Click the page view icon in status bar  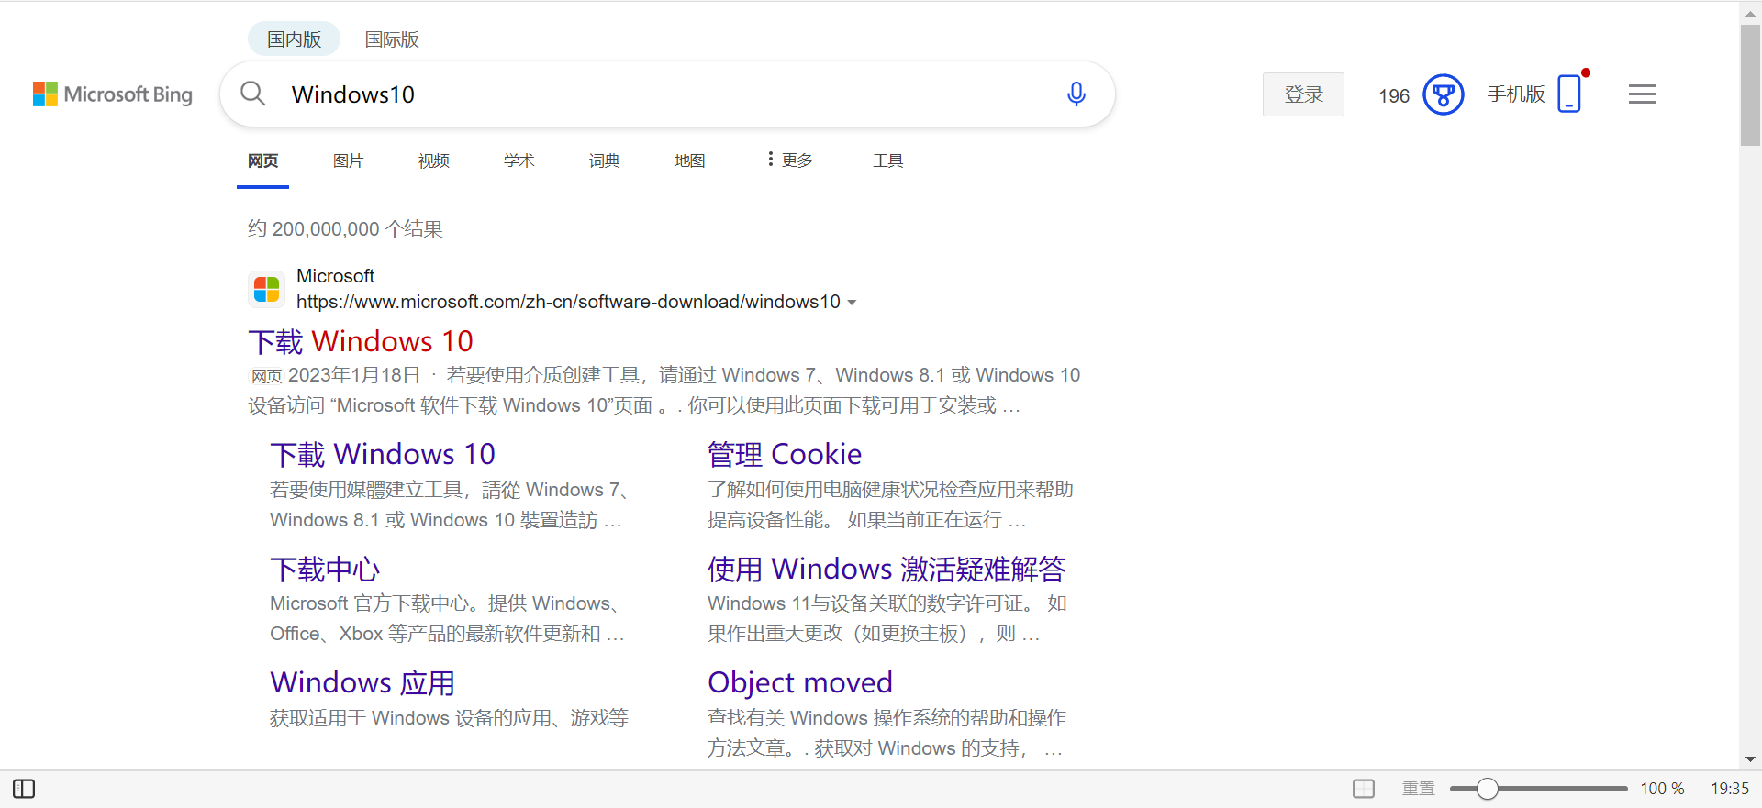[1364, 789]
